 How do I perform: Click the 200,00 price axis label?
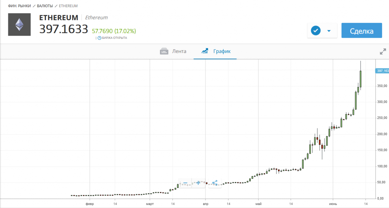(x=382, y=134)
